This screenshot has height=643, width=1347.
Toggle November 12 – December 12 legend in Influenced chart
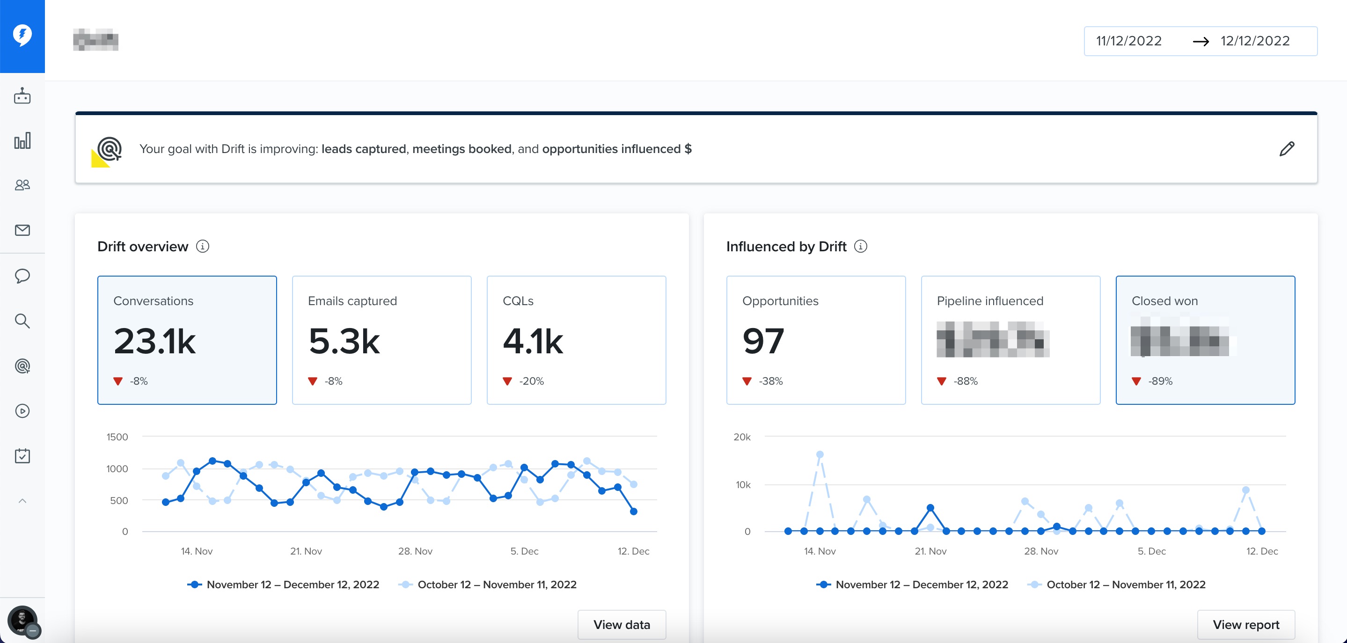coord(913,585)
